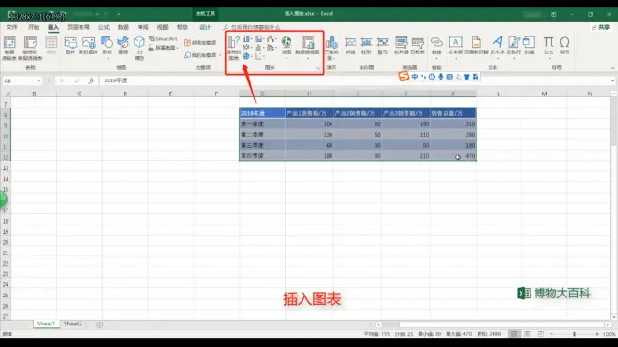Open the Shapes gallery
618x347 pixels.
pyautogui.click(x=107, y=47)
